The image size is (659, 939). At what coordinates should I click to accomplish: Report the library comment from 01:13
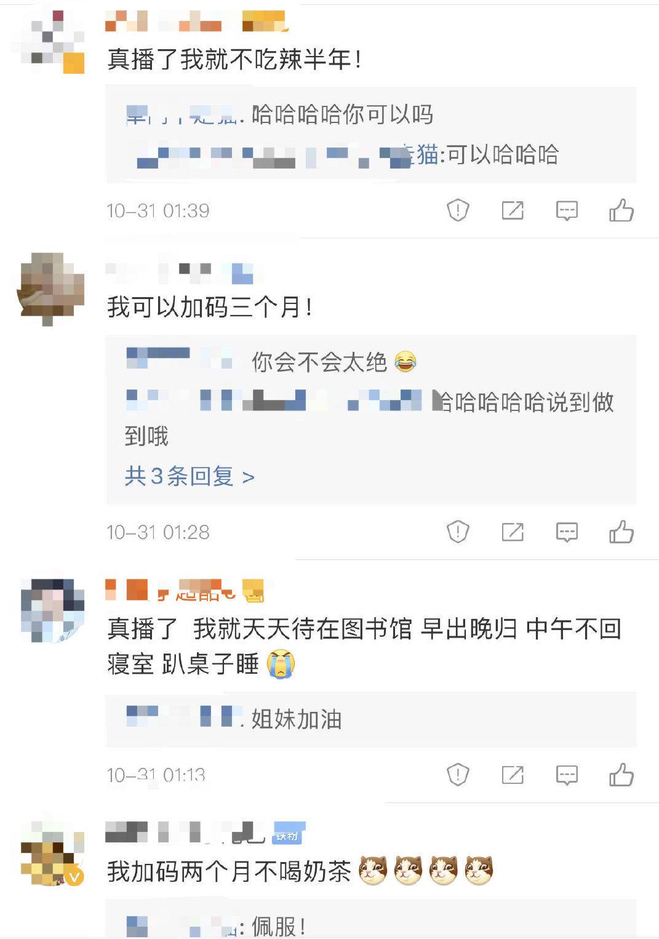458,775
